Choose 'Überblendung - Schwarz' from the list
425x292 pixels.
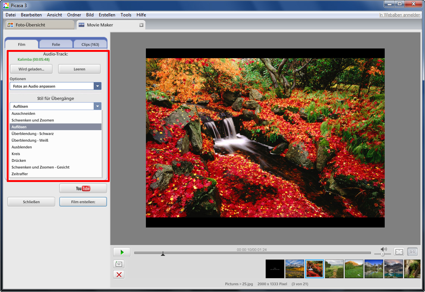coord(32,134)
